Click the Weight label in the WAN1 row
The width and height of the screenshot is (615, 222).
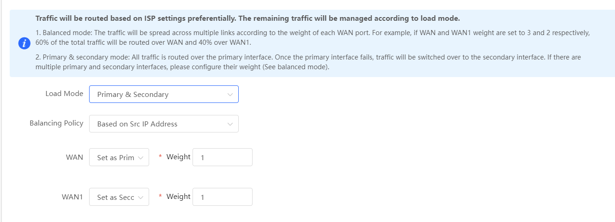178,197
